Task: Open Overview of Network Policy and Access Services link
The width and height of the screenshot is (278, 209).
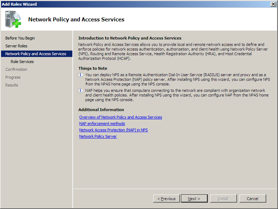Action: 121,117
